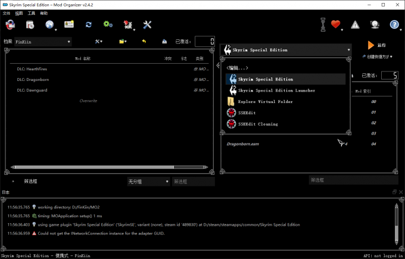
Task: Click the hourglass ornament toolbar icon
Action: (323, 24)
